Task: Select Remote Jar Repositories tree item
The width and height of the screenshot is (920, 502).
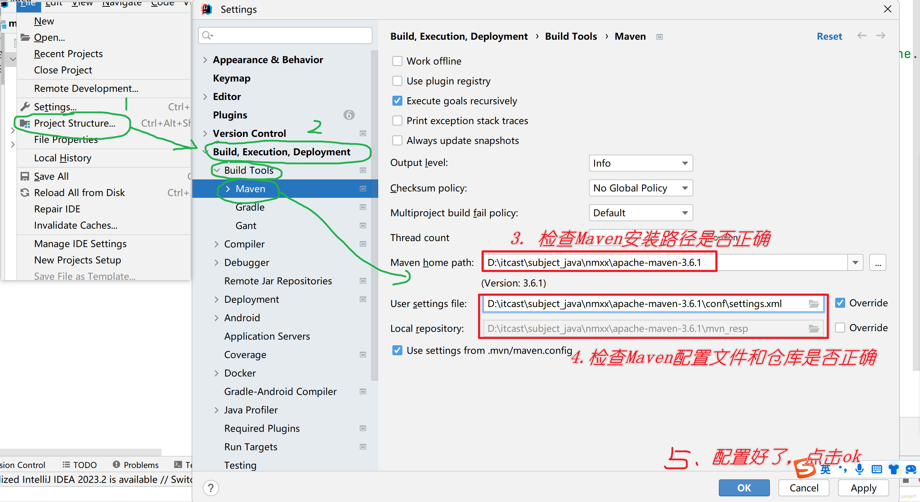Action: [x=278, y=281]
